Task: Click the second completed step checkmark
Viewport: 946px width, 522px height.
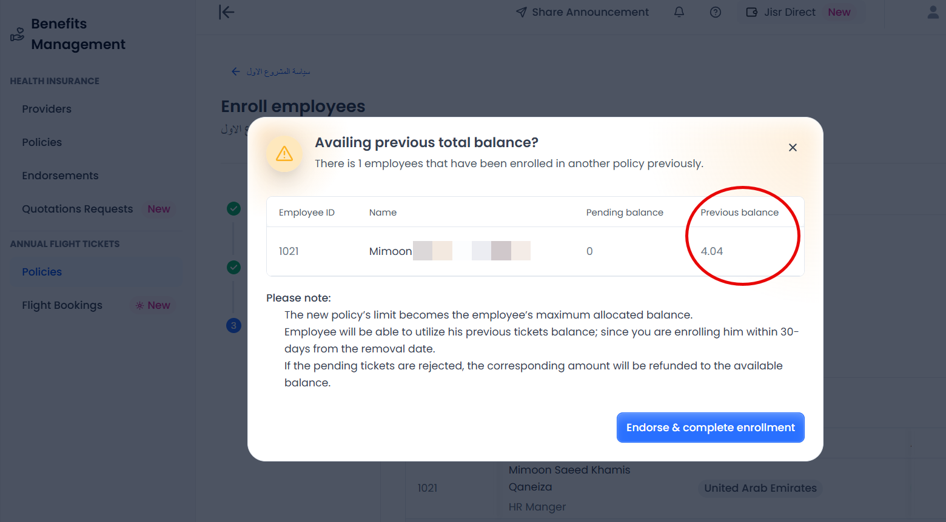Action: (233, 267)
